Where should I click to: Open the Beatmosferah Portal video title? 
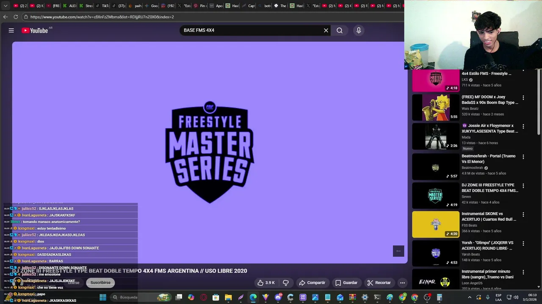(x=489, y=159)
